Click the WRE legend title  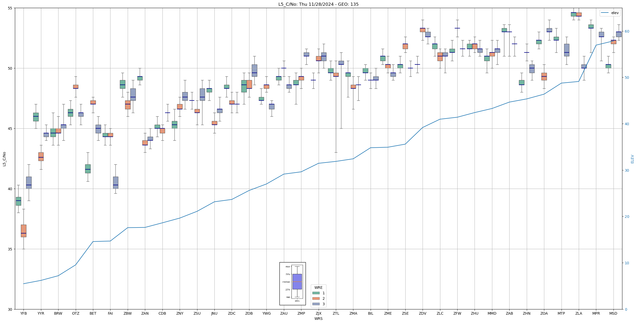tap(318, 288)
